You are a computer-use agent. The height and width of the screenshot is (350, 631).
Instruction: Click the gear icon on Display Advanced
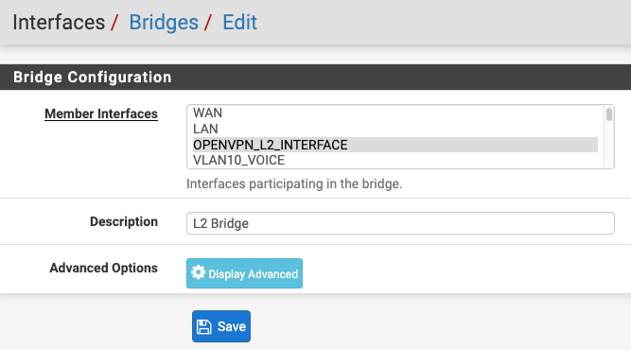click(198, 272)
